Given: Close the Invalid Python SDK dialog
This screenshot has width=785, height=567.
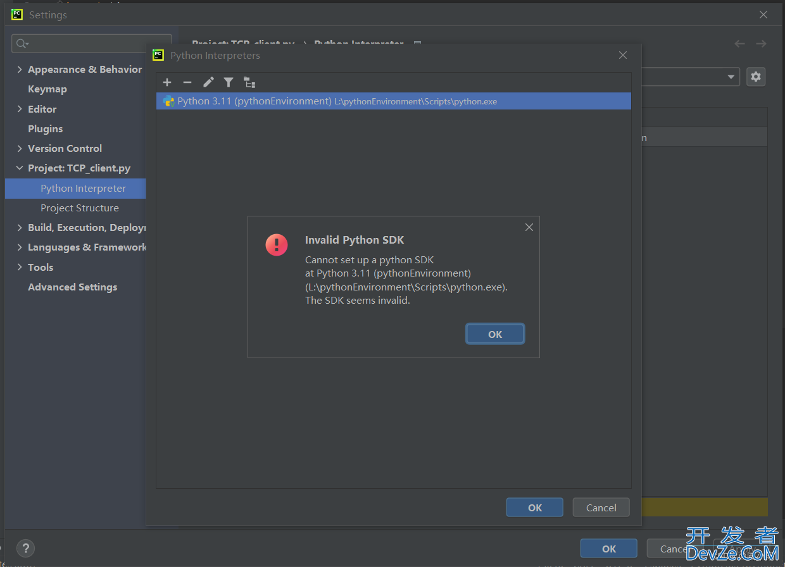Looking at the screenshot, I should point(529,227).
